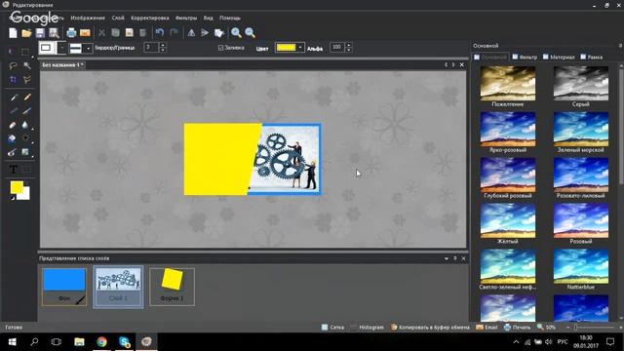Select the Фон layer thumbnail
Screen dimensions: 624x351
click(64, 287)
